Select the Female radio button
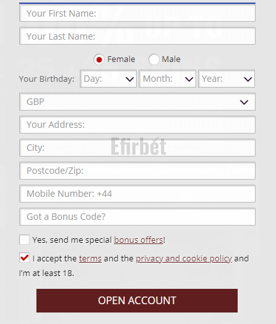This screenshot has height=324, width=276. point(99,59)
